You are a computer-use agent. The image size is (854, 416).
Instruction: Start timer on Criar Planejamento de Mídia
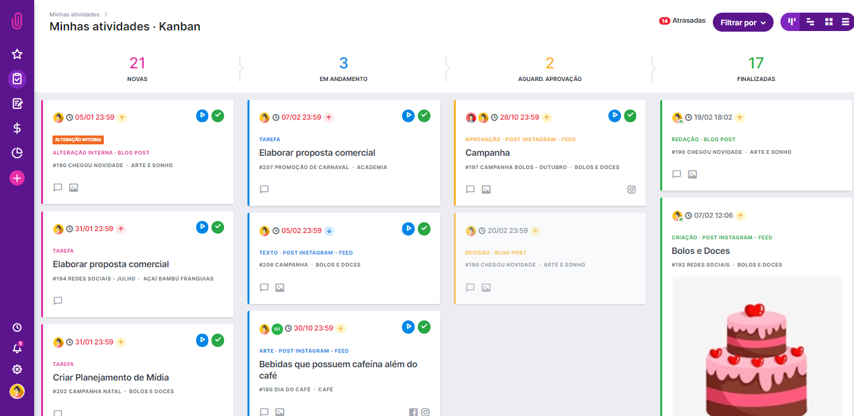click(x=202, y=340)
